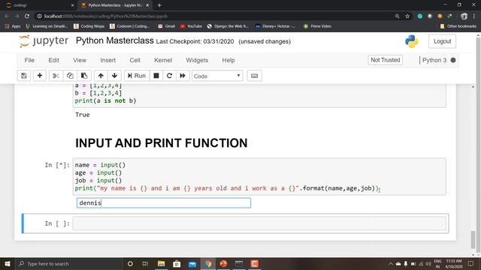The width and height of the screenshot is (481, 270).
Task: Click the print format code line
Action: tap(227, 188)
